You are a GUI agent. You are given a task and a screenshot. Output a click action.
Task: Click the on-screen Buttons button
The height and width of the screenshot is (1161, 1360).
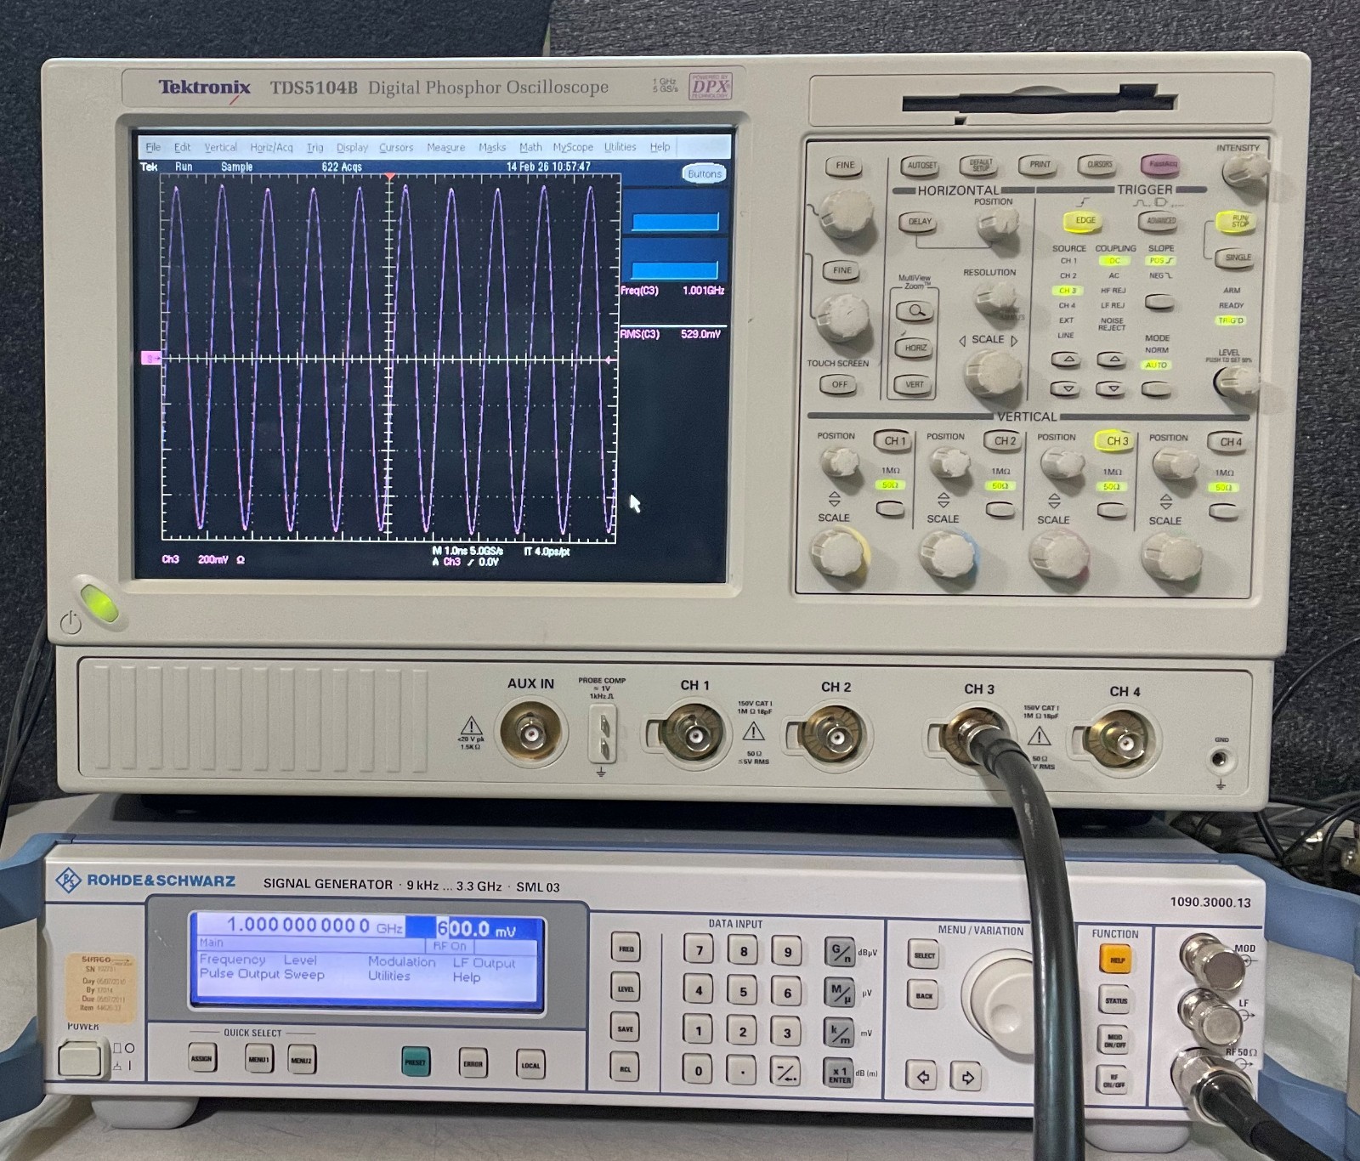tap(704, 173)
